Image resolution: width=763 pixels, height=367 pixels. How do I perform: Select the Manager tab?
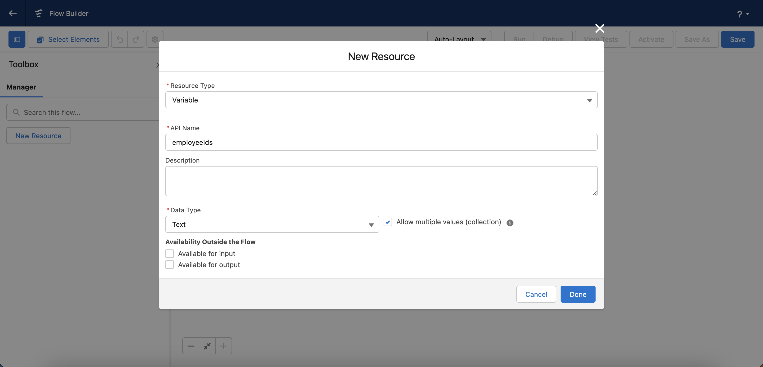coord(21,87)
